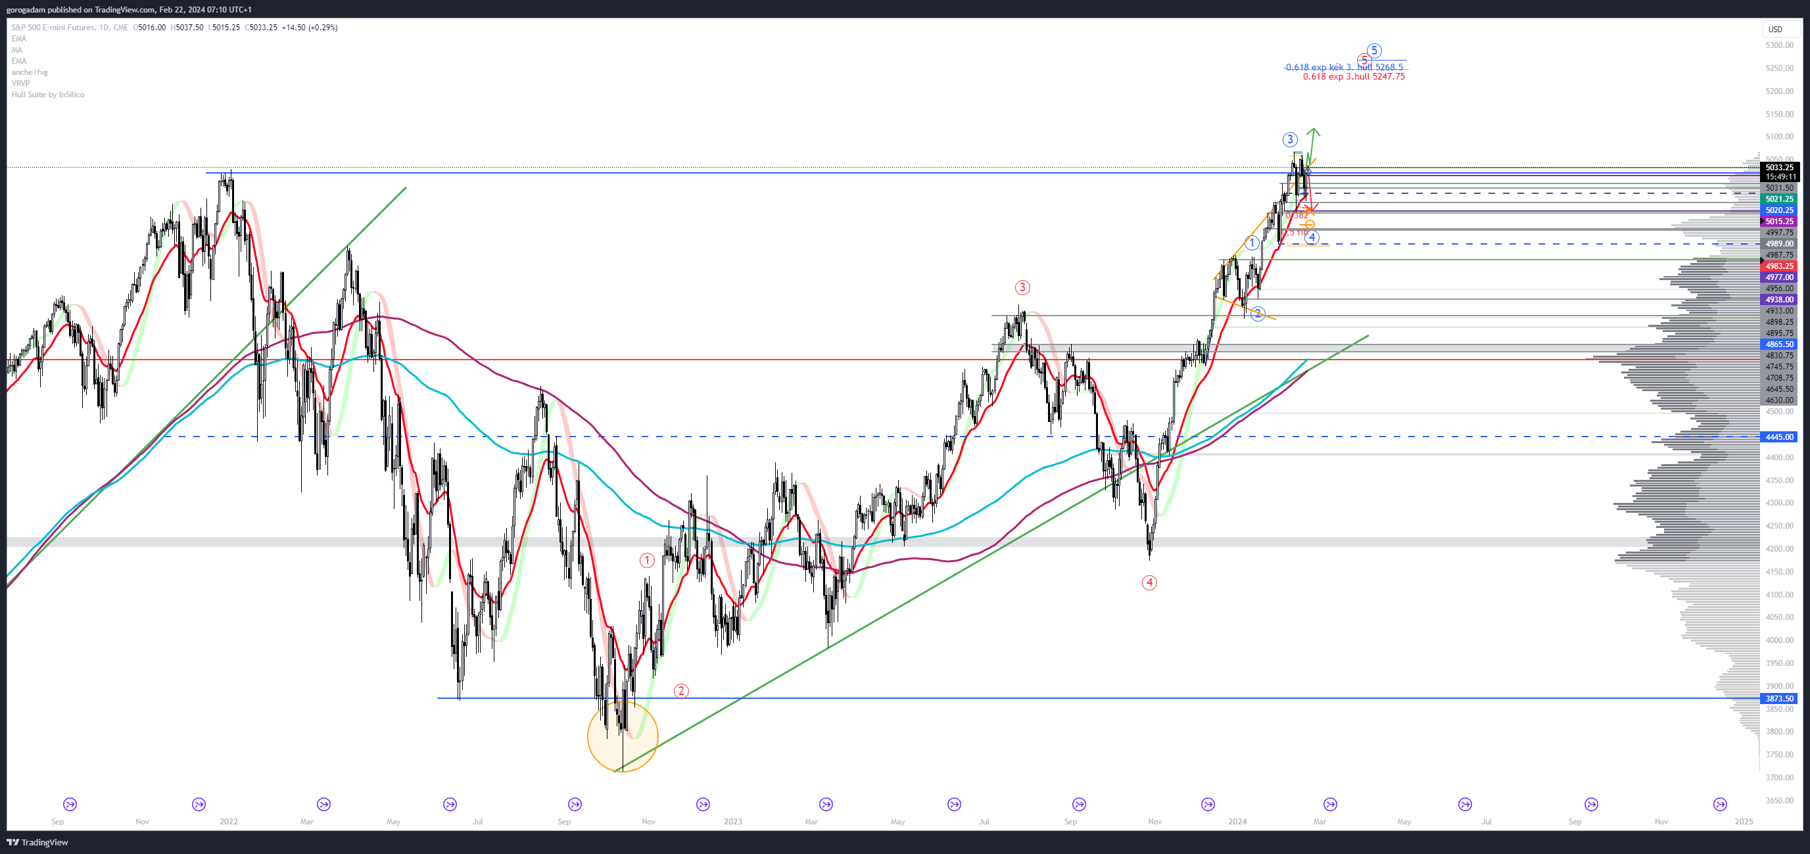Viewport: 1810px width, 854px height.
Task: Click the red circled 3 wave label
Action: tap(1022, 287)
